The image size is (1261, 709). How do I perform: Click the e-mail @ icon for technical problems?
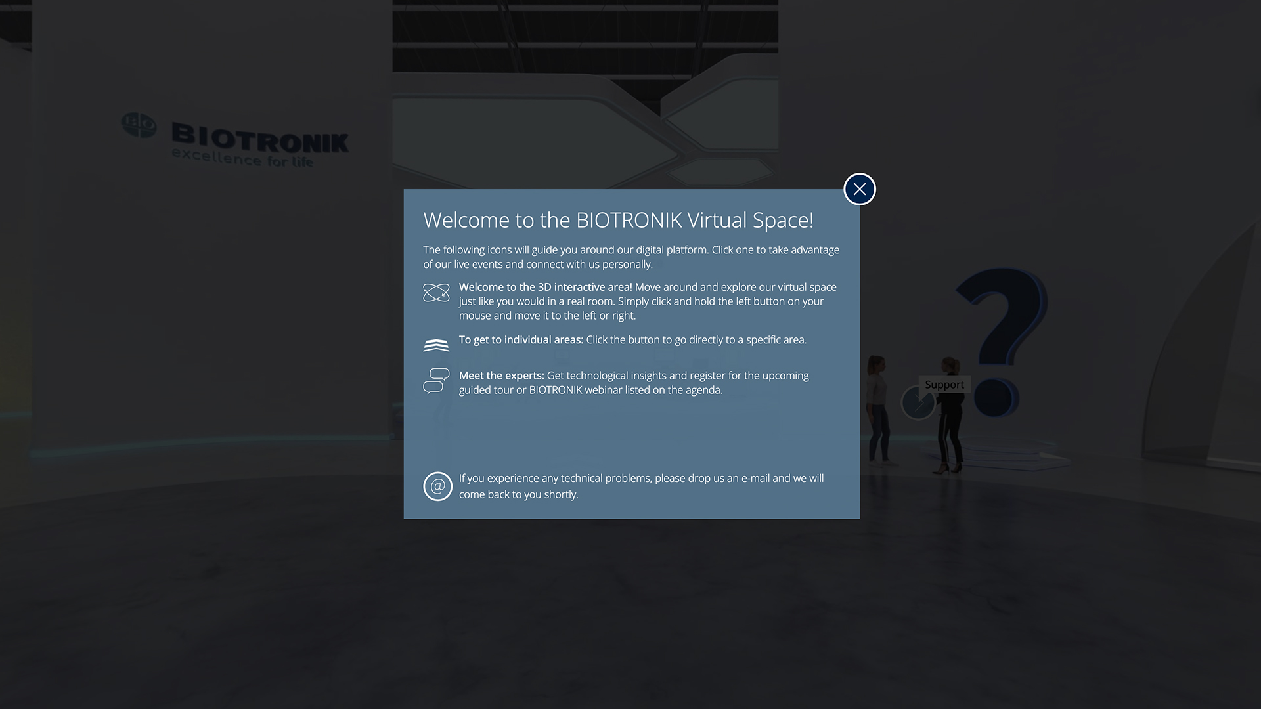click(x=438, y=486)
